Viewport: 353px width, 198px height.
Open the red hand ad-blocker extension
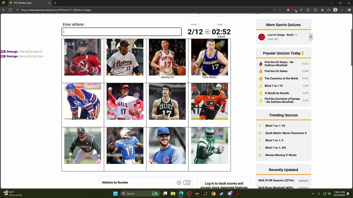pyautogui.click(x=288, y=10)
